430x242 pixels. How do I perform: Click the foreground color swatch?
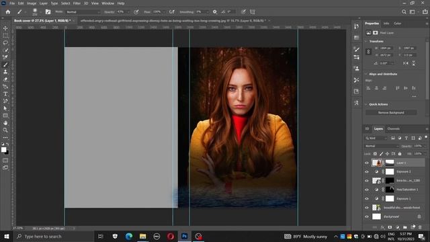pyautogui.click(x=4, y=149)
